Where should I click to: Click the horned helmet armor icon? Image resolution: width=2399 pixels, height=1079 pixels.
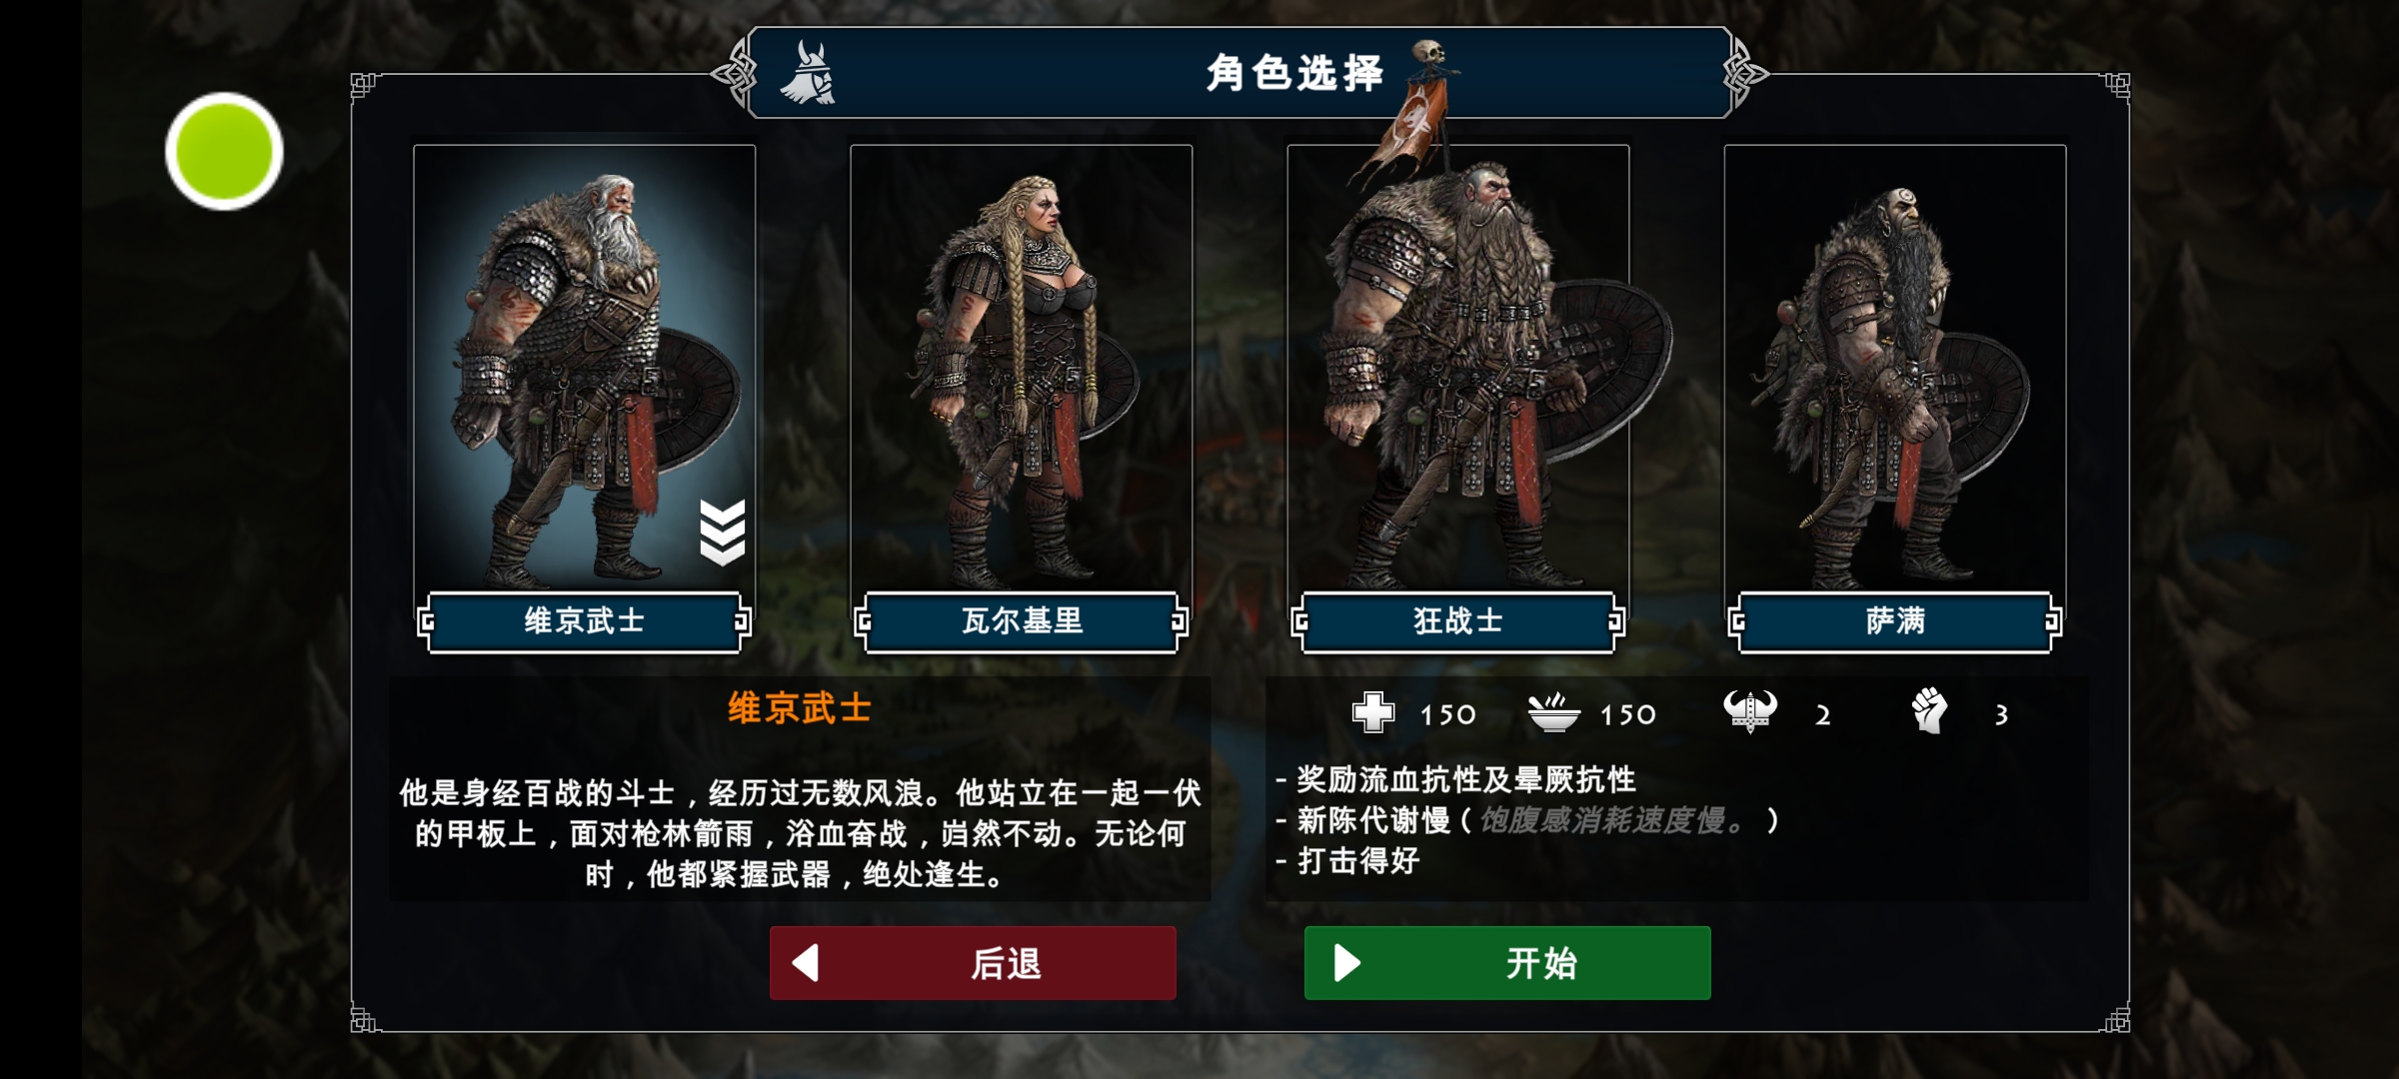1750,712
